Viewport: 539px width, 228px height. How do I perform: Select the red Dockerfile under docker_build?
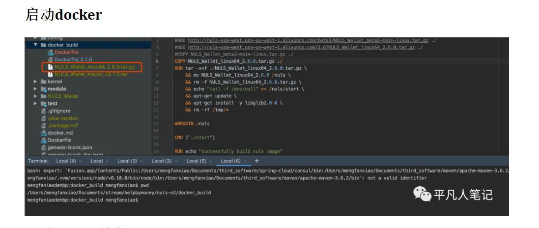tap(66, 52)
